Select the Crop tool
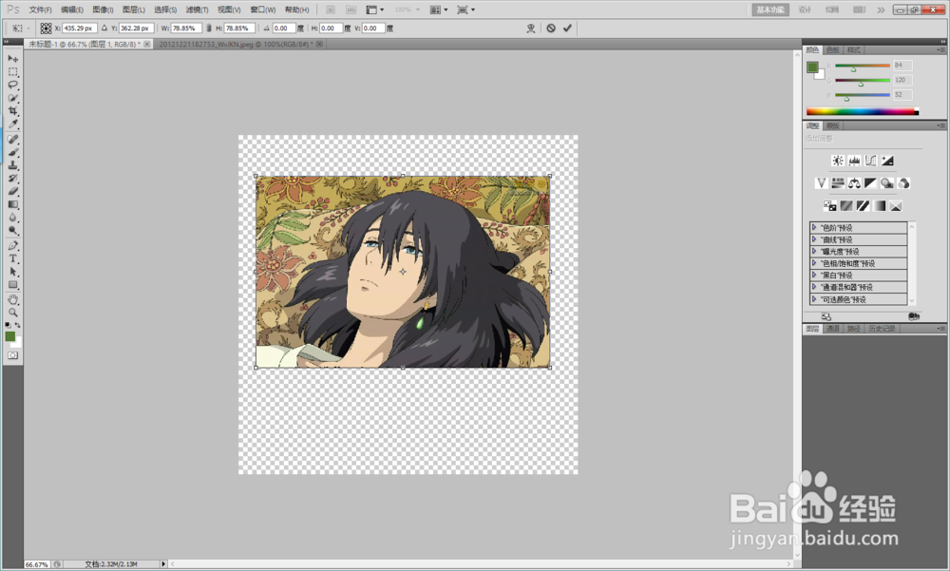The height and width of the screenshot is (571, 950). coord(12,111)
